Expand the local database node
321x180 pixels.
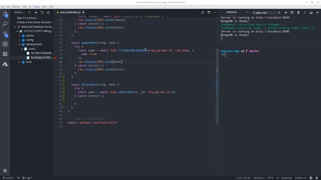click(20, 62)
